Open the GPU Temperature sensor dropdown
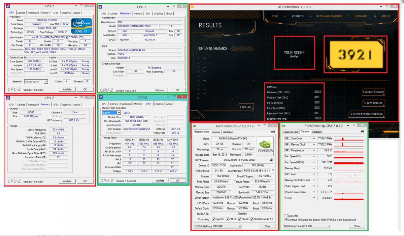 pos(314,150)
